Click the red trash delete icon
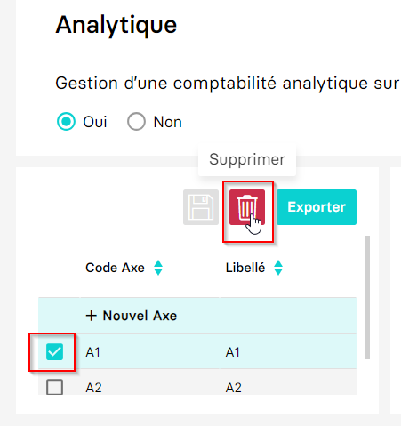The height and width of the screenshot is (426, 401). 247,207
